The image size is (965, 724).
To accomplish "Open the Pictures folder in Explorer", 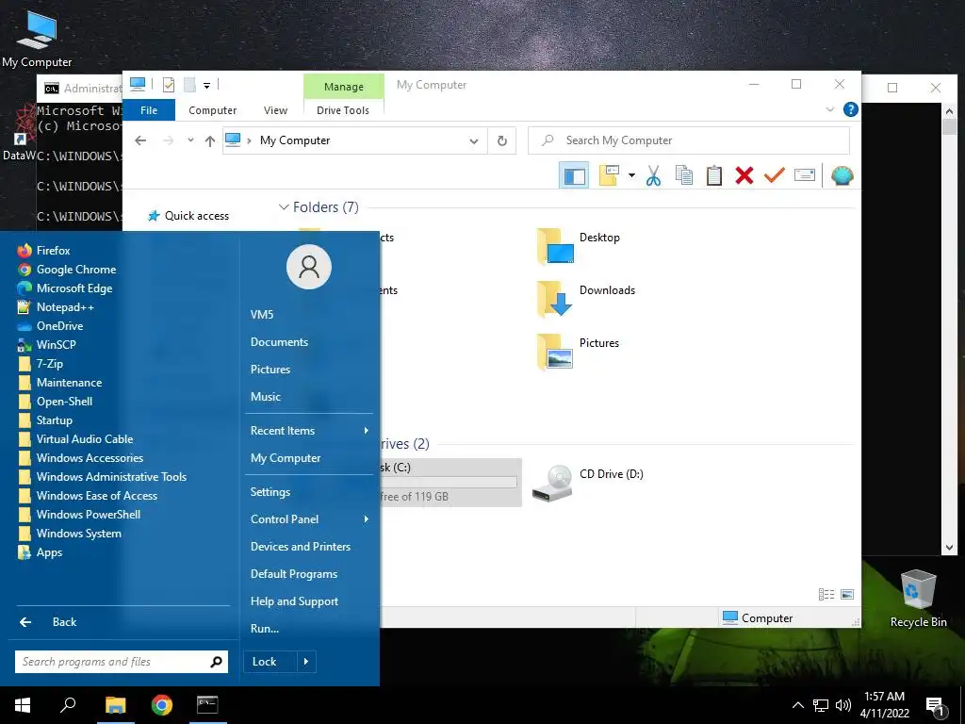I will [x=578, y=352].
